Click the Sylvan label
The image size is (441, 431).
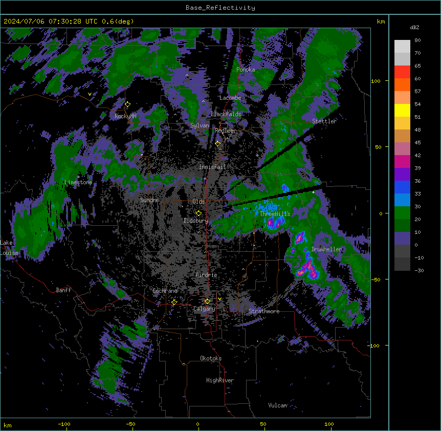click(200, 125)
